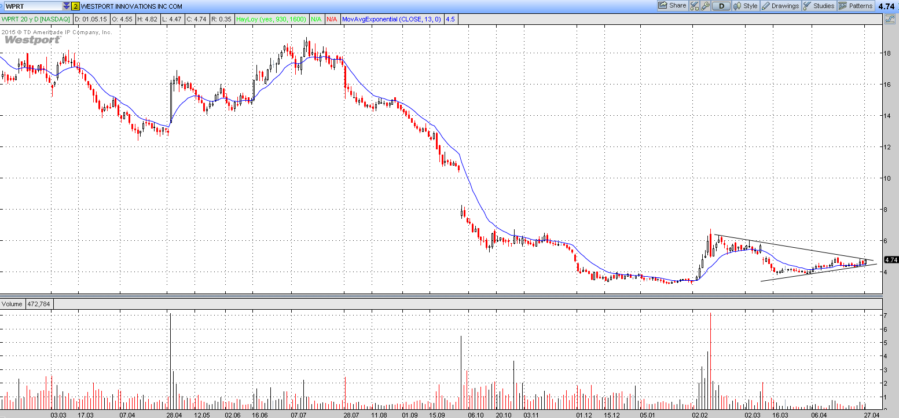Open the D timeframe selector
The height and width of the screenshot is (418, 899).
721,6
